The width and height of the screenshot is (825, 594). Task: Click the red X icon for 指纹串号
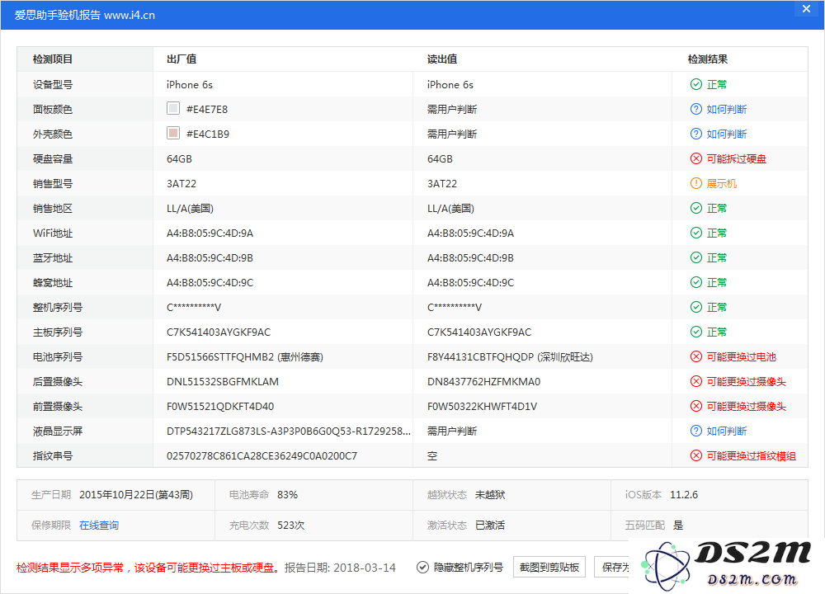695,455
